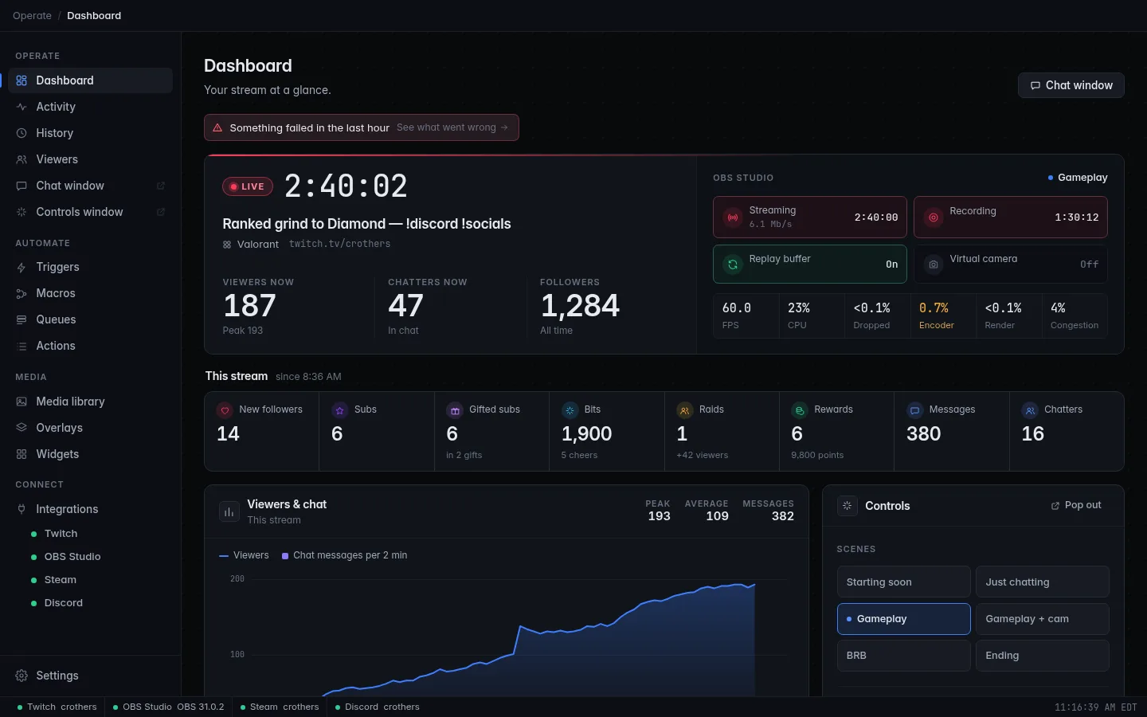Click the Twitch crothers status bar entry

point(57,707)
